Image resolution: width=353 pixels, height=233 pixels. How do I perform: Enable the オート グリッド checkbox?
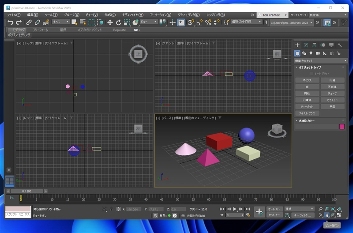312,74
